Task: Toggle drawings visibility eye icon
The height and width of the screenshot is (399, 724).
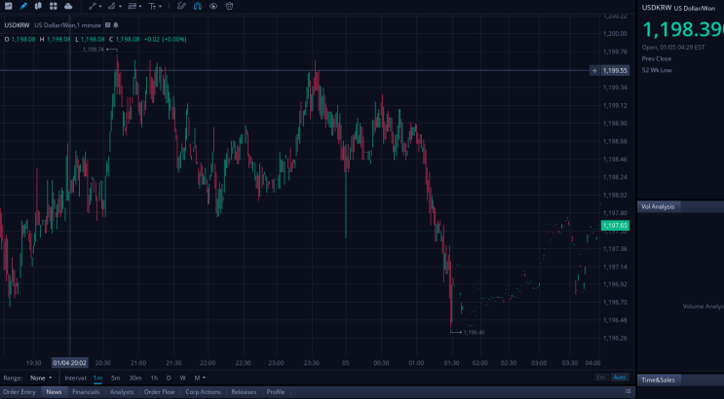Action: (213, 6)
